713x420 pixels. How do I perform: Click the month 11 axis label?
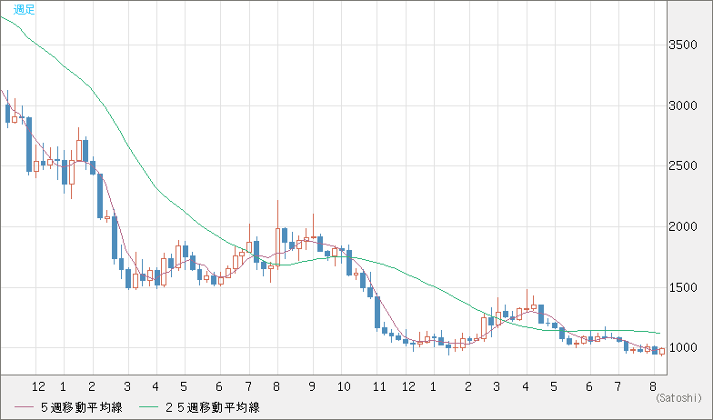click(x=379, y=387)
